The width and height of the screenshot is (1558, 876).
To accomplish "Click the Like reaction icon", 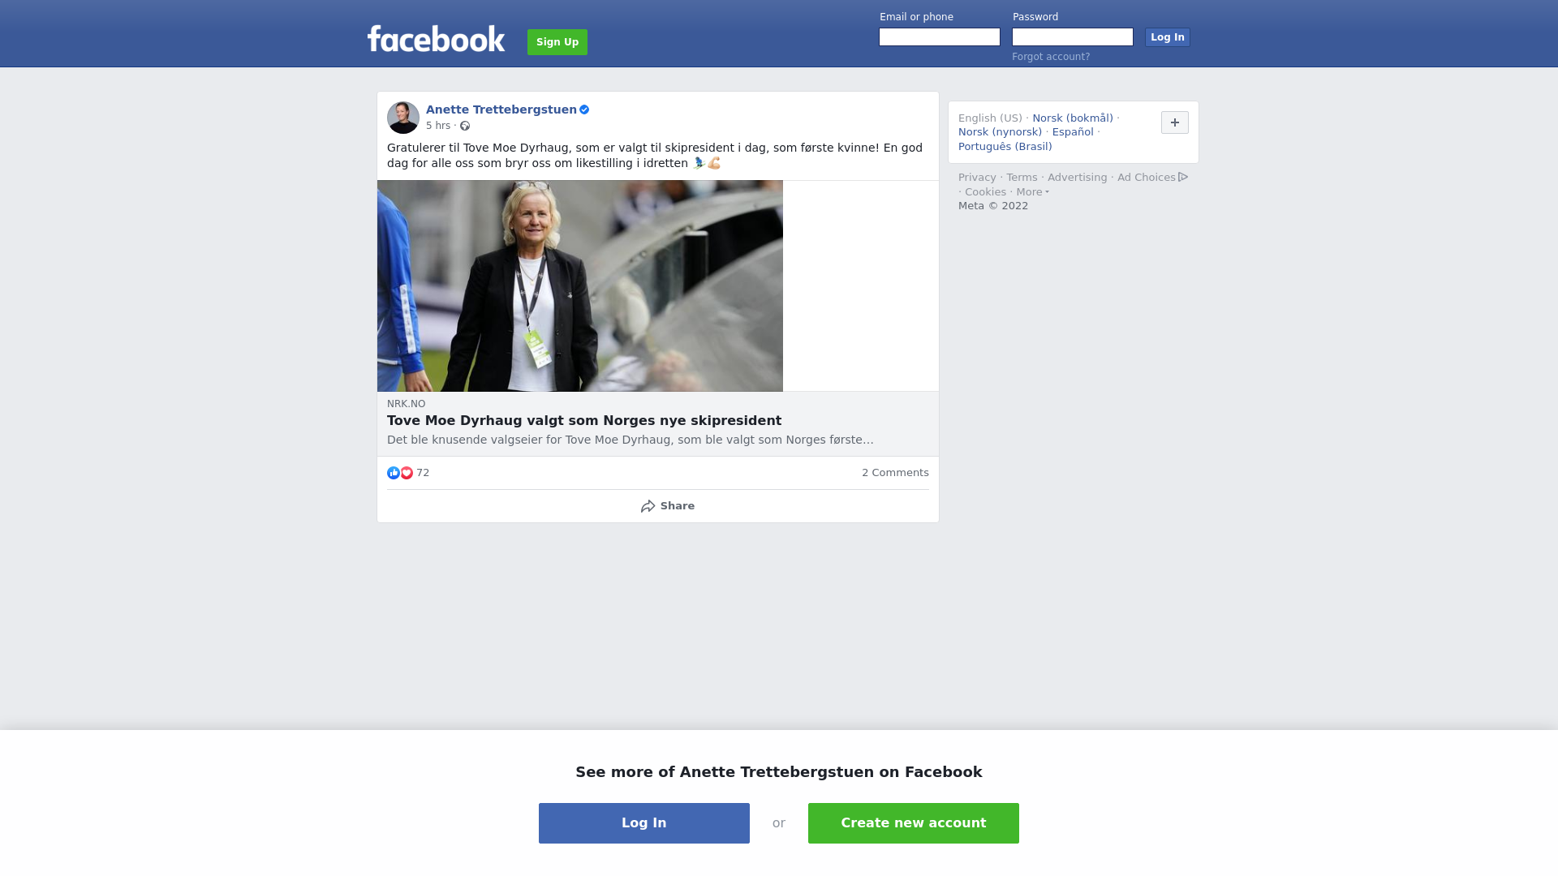I will (394, 473).
